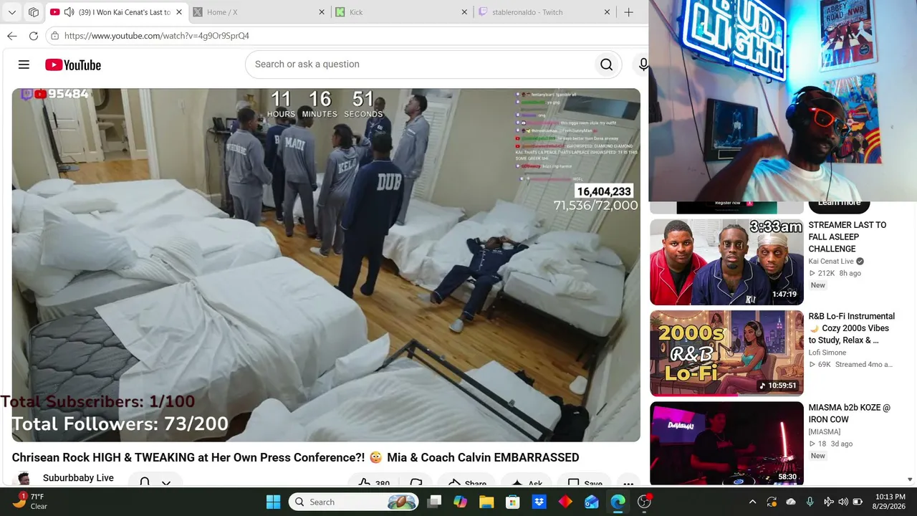Open STREAMER LAST TO FALL ASLEEP CHALLENGE title
Screen dimensions: 917x516
(848, 236)
